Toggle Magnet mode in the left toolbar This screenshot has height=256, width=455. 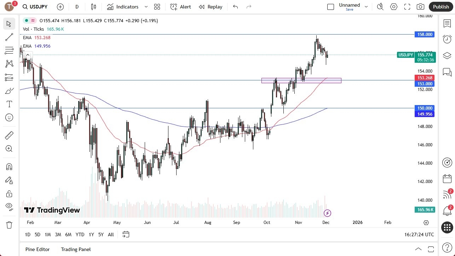(x=9, y=166)
